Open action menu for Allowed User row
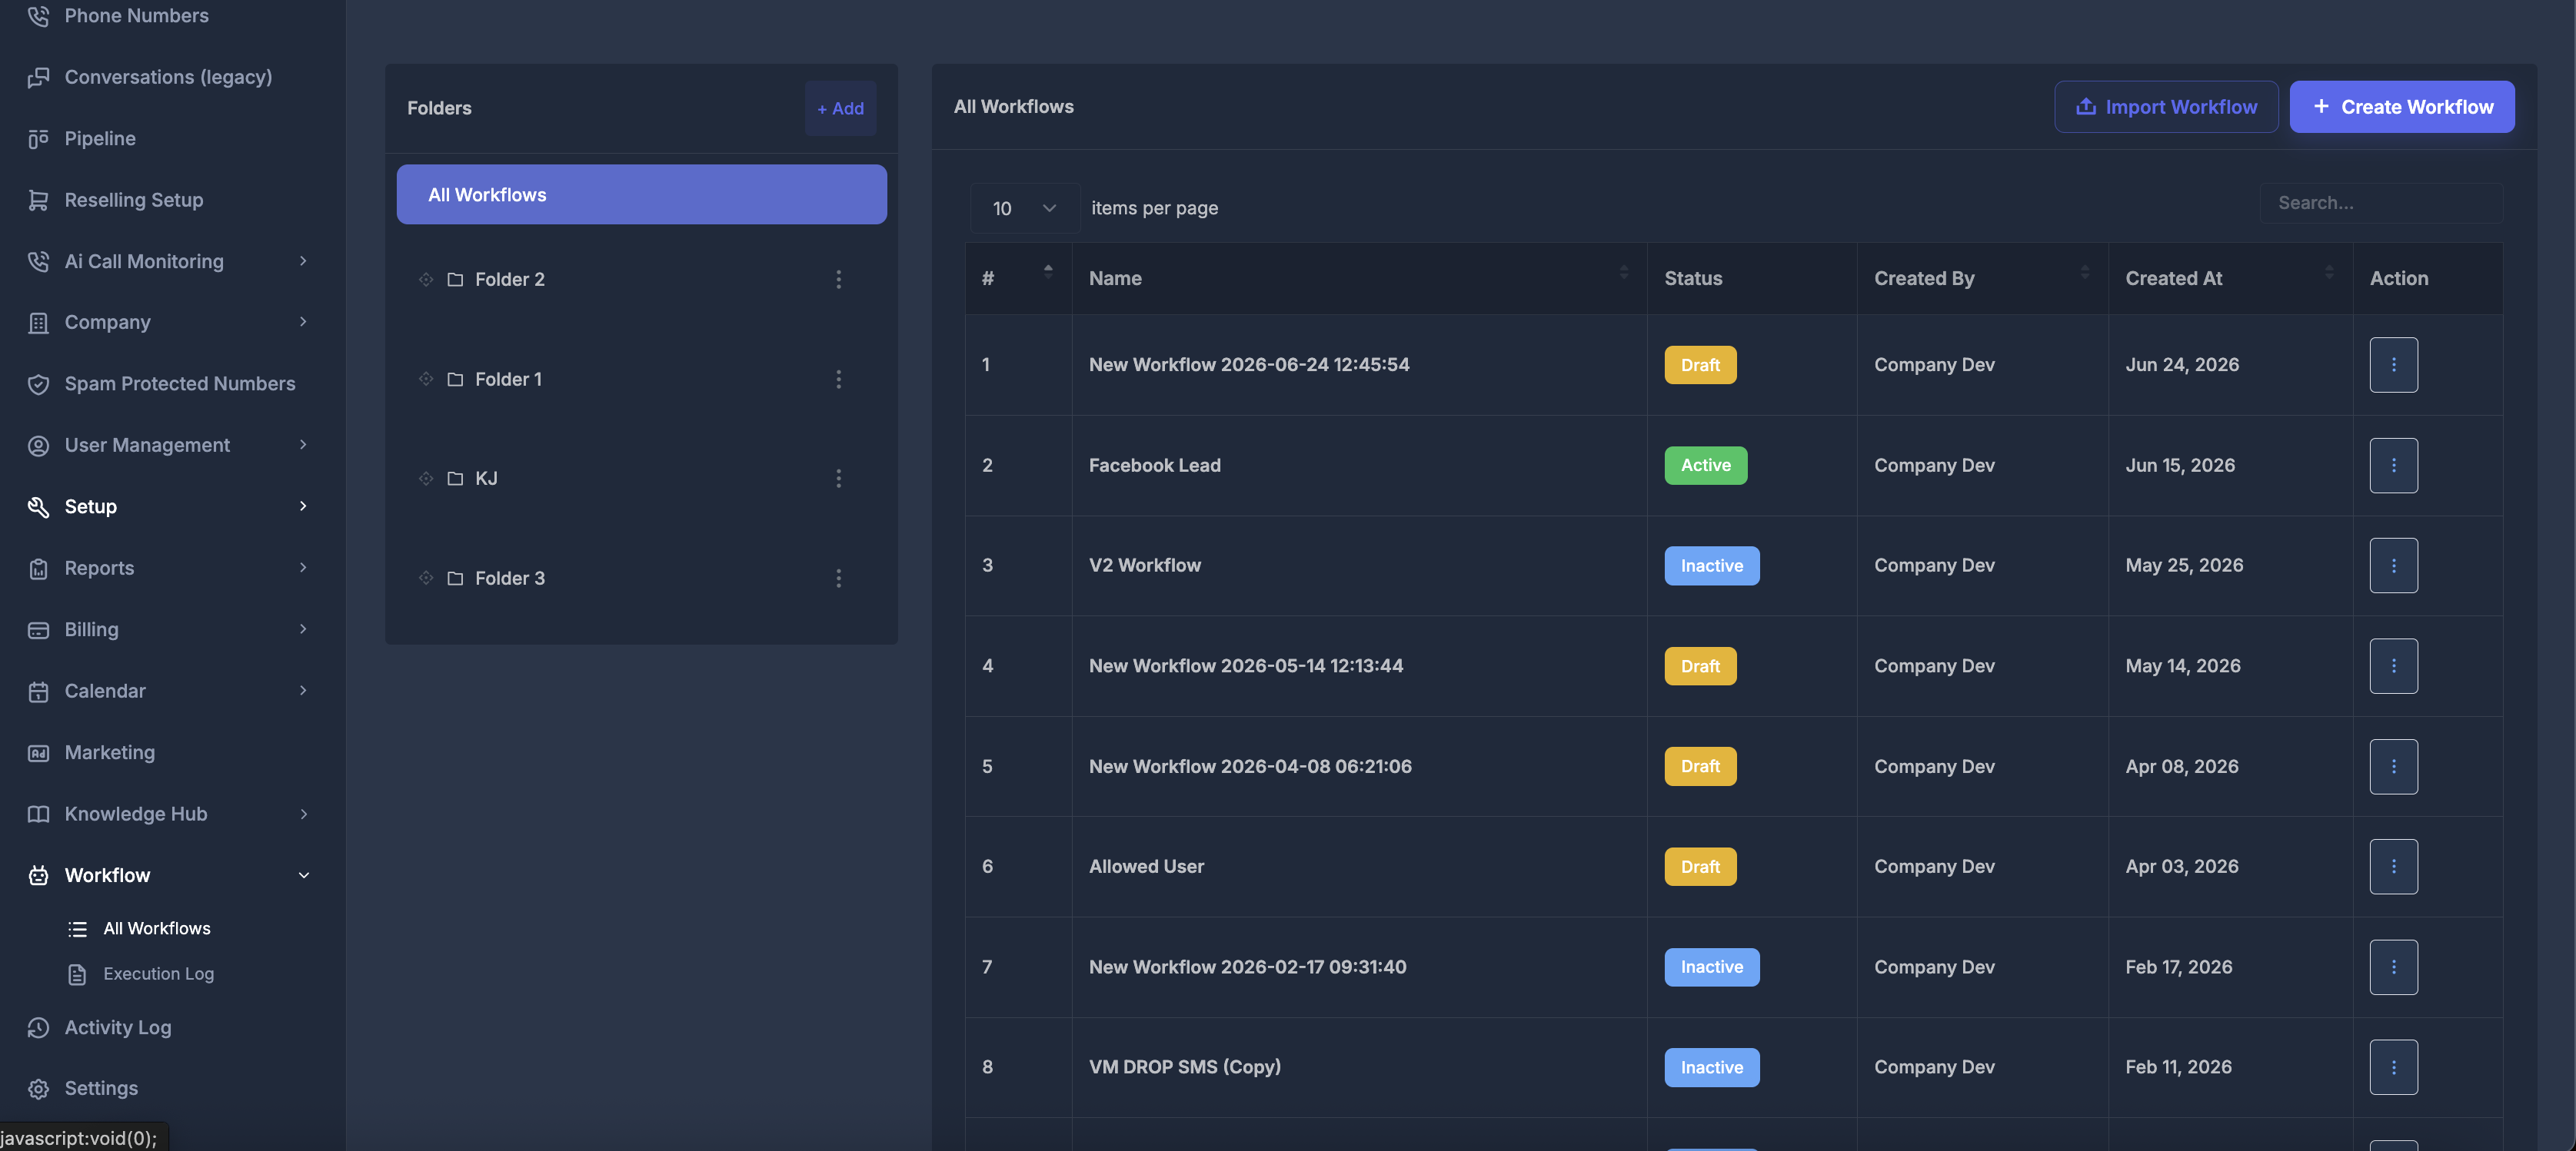 click(2393, 866)
